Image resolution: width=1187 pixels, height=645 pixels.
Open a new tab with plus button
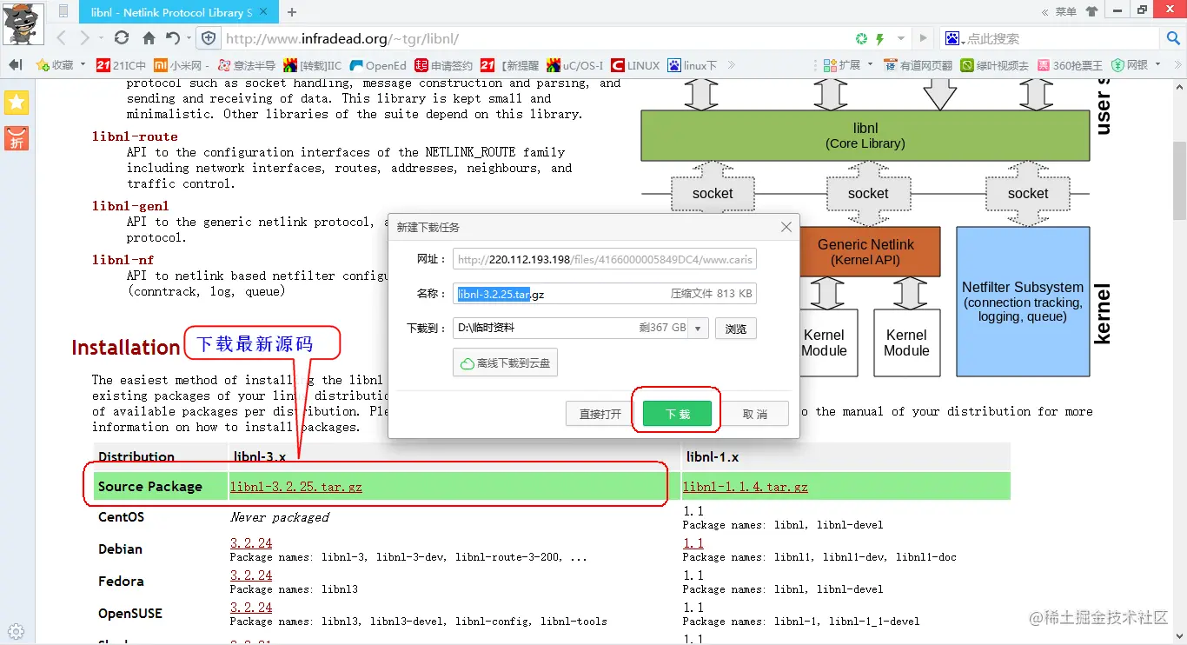pyautogui.click(x=292, y=12)
